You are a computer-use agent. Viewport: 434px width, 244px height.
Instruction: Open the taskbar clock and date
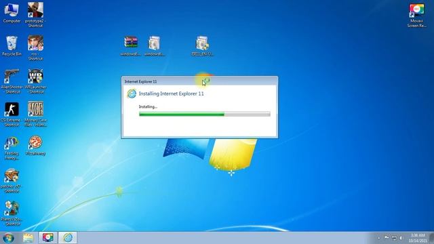click(x=418, y=238)
